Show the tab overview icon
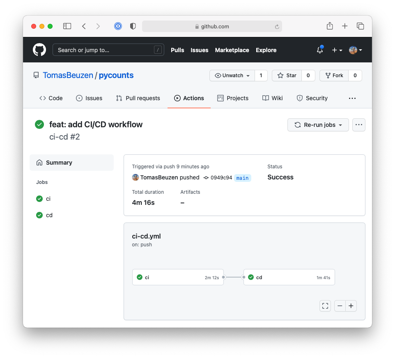The image size is (395, 358). point(360,26)
